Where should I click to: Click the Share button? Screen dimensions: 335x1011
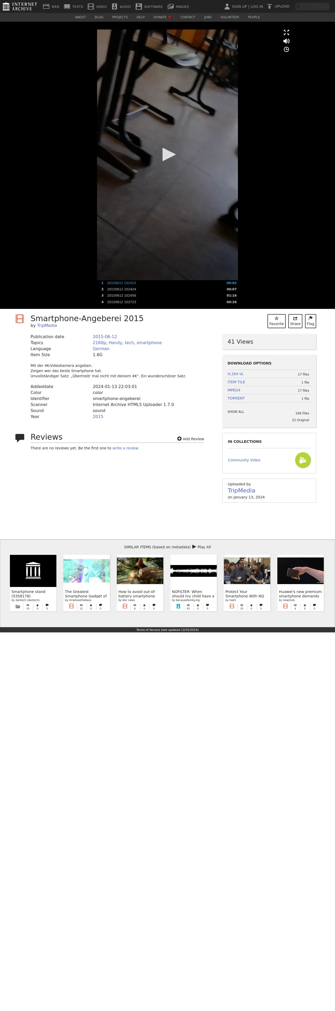tap(295, 321)
